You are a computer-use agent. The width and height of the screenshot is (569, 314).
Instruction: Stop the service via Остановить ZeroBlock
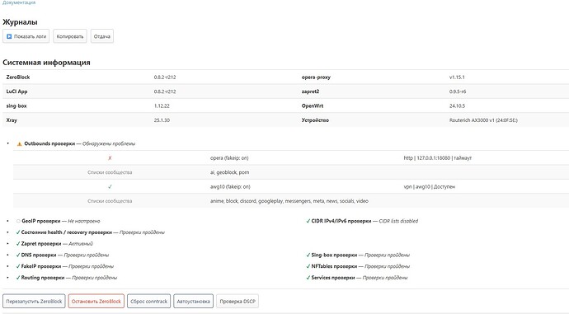96,302
